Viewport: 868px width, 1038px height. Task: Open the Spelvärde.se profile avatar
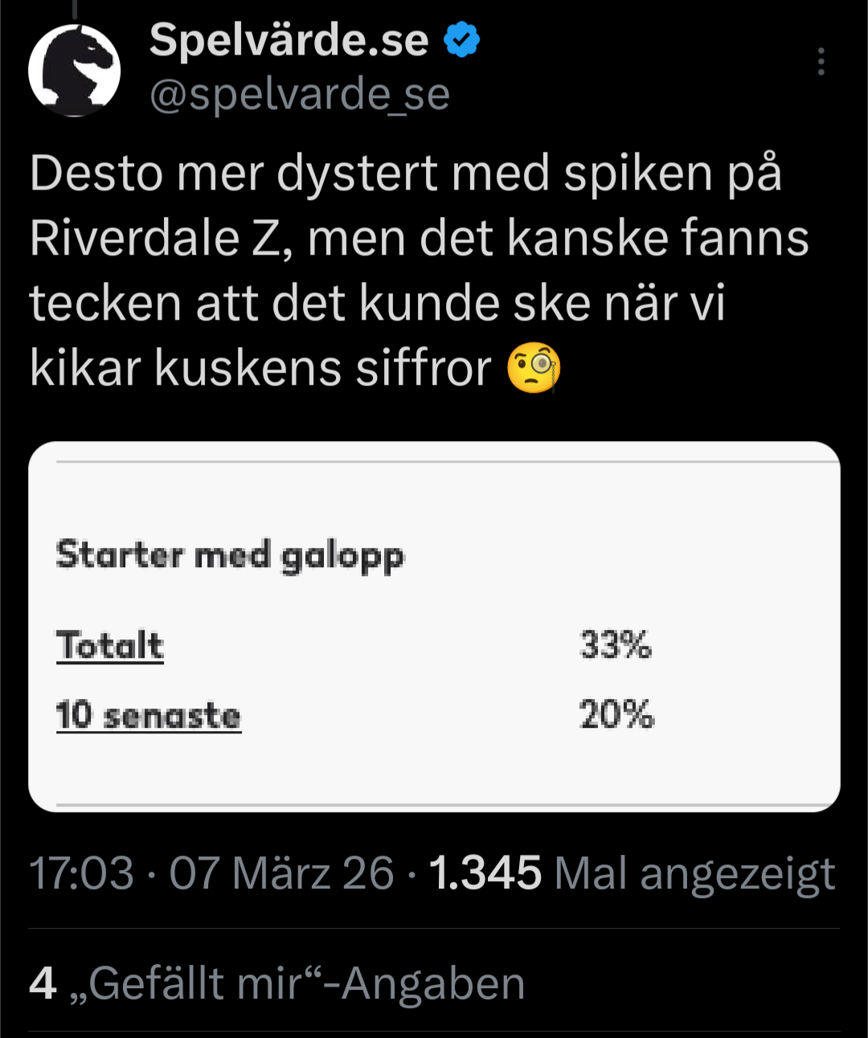74,71
